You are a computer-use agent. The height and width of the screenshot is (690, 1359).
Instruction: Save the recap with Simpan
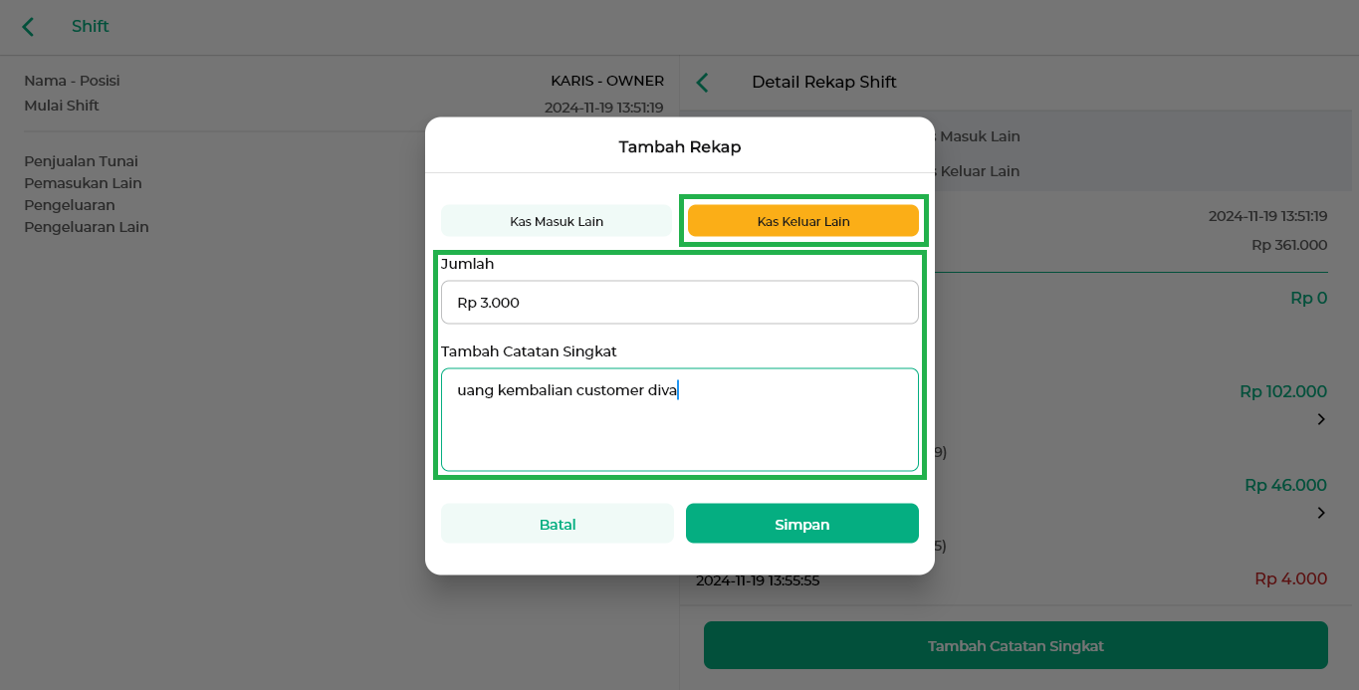tap(802, 524)
